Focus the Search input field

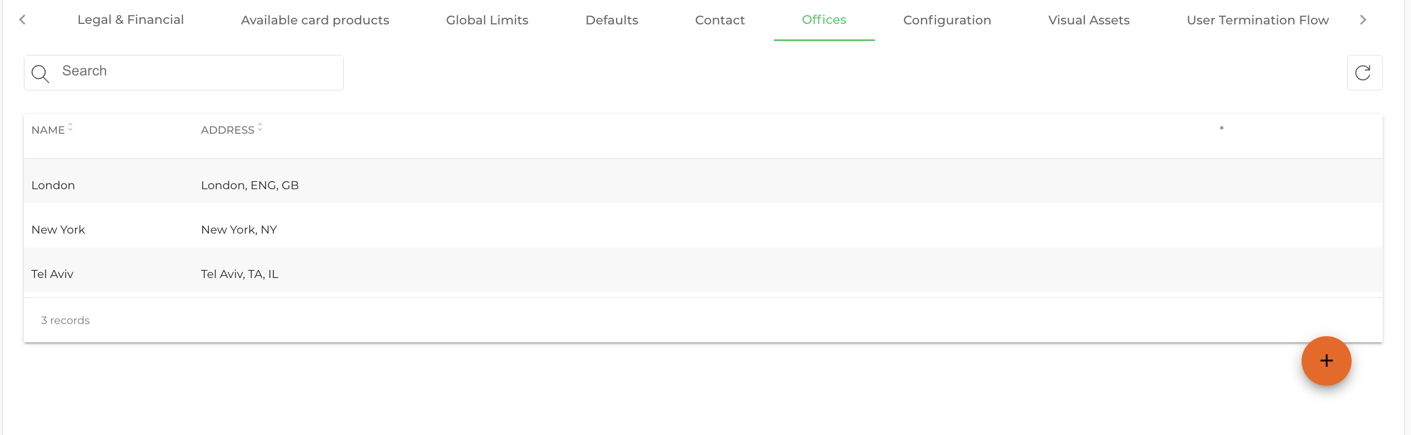[x=184, y=73]
